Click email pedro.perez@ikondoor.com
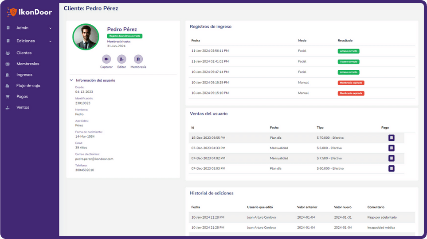The image size is (427, 239). 94,159
